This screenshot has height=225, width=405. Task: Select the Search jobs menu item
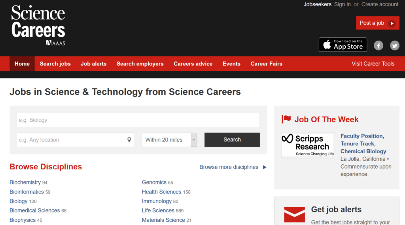click(x=55, y=64)
